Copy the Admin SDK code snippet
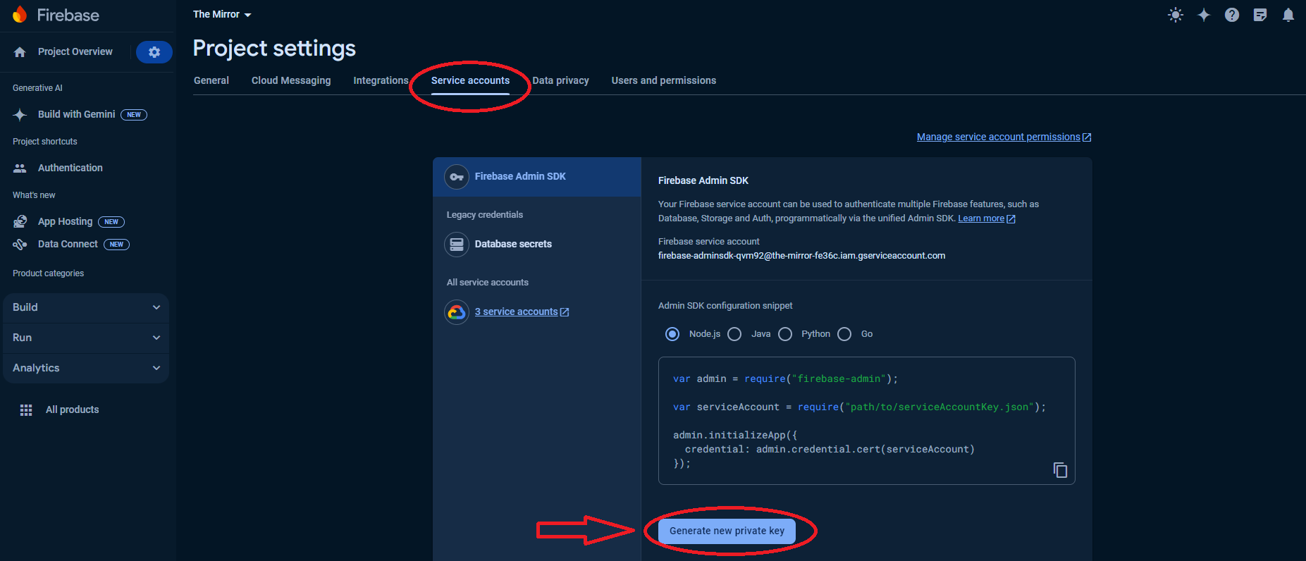The image size is (1306, 561). pos(1060,470)
